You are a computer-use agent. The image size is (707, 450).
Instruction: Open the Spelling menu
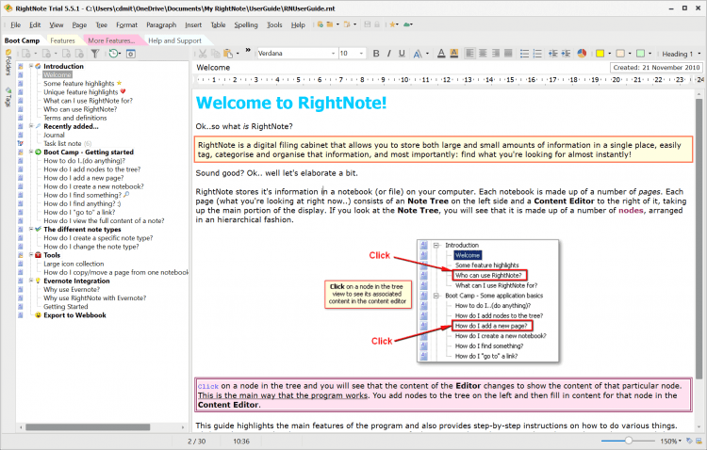246,24
